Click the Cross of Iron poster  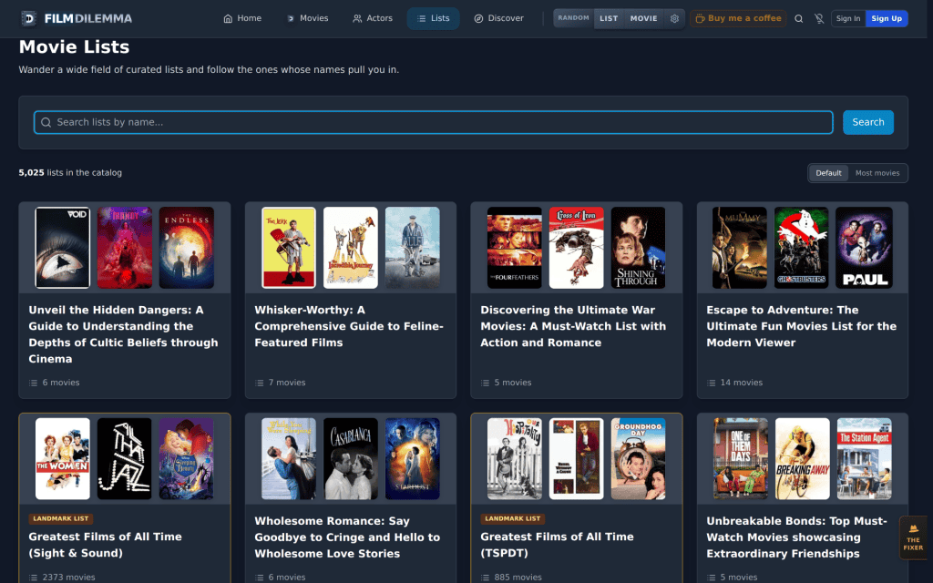coord(577,248)
